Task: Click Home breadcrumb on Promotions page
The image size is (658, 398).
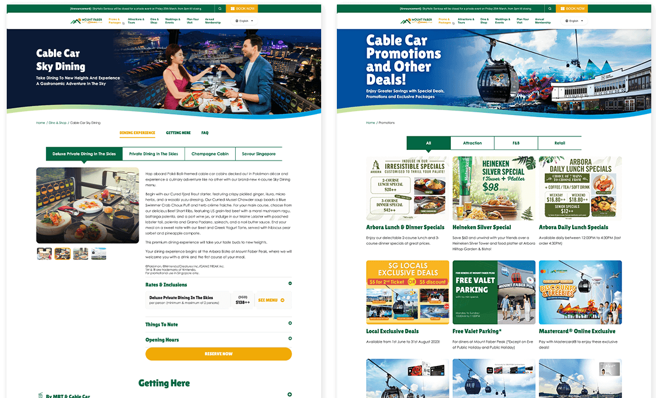Action: click(x=370, y=123)
